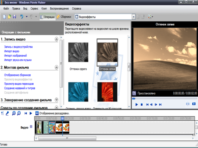Click the Просмотр видео переходов link
This screenshot has width=198, height=148.
[x=19, y=84]
